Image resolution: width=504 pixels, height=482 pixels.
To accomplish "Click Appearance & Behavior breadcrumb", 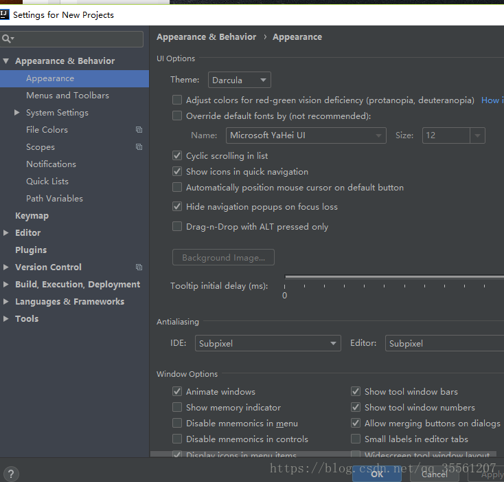I will click(x=207, y=37).
